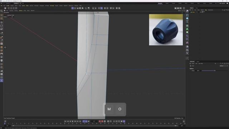Click the highlighted points mode icon in top toolbar
This screenshot has width=229, height=129.
tap(73, 8)
